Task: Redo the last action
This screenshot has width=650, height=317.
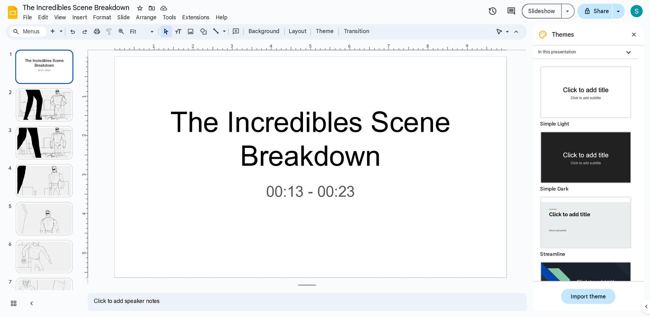Action: (85, 31)
